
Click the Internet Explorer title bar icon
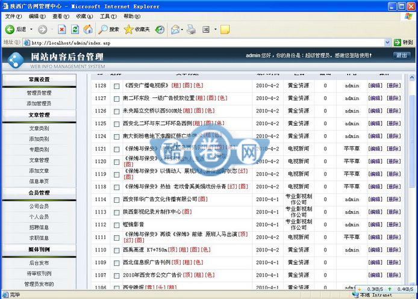[x=5, y=6]
